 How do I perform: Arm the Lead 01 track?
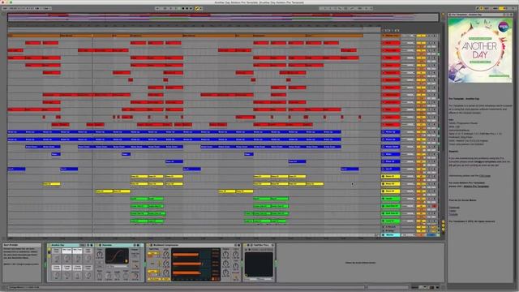tap(435, 221)
